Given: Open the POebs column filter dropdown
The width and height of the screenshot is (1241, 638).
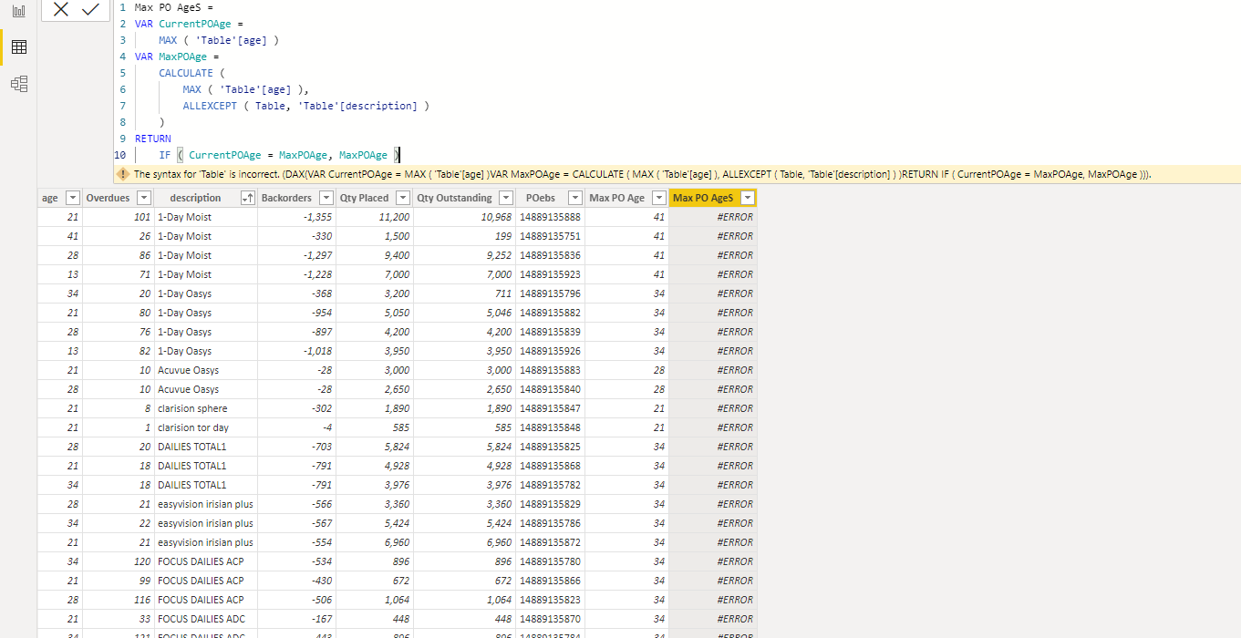Looking at the screenshot, I should click(x=574, y=198).
